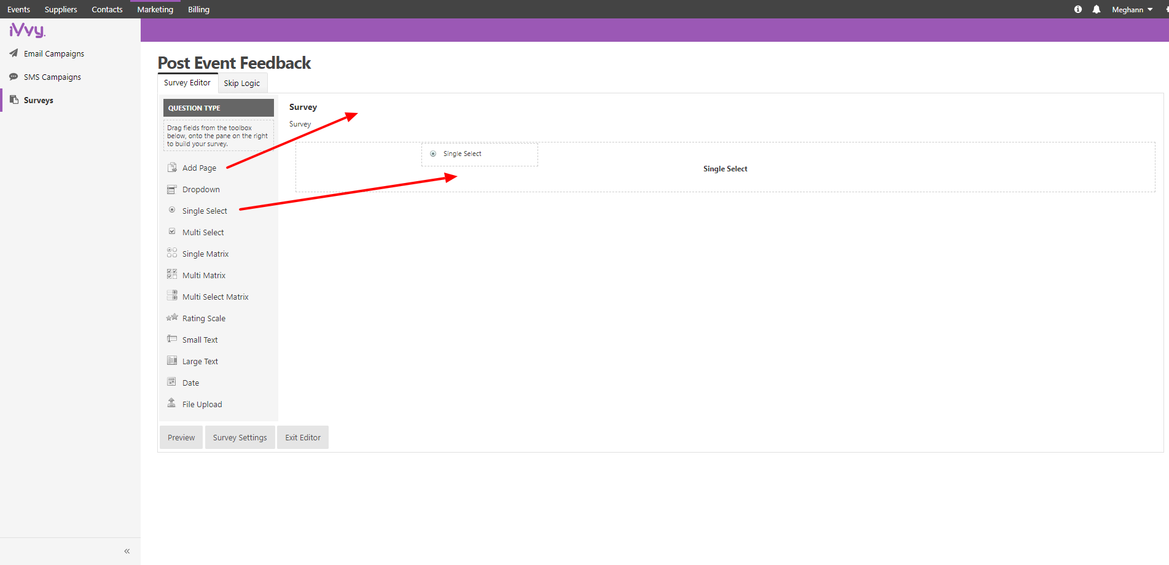Click the Survey description text
This screenshot has height=565, width=1169.
pos(300,124)
